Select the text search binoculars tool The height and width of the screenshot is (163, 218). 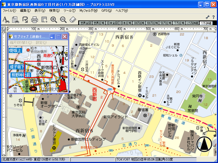[x=6, y=20]
